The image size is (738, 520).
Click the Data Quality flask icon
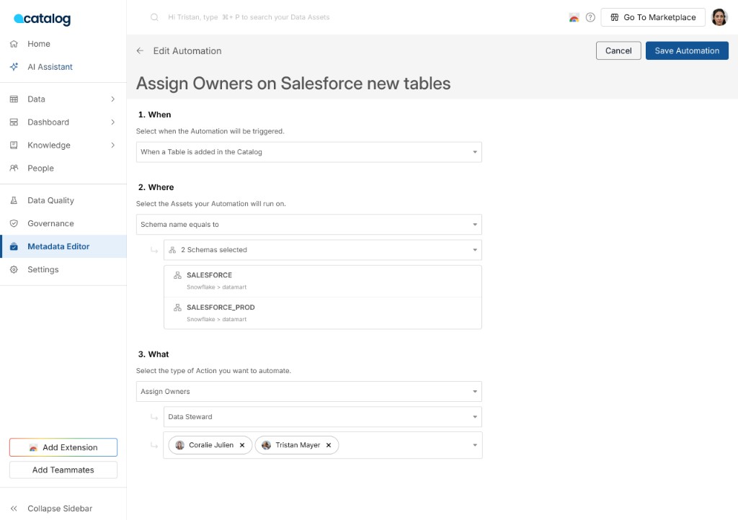tap(14, 200)
